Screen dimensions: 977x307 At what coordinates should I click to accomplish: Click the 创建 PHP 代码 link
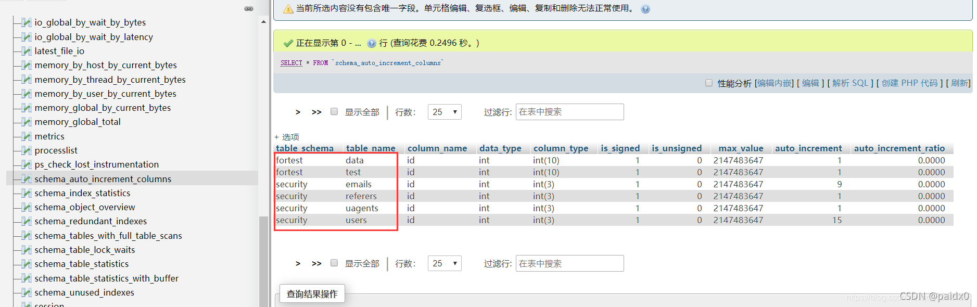tap(910, 83)
